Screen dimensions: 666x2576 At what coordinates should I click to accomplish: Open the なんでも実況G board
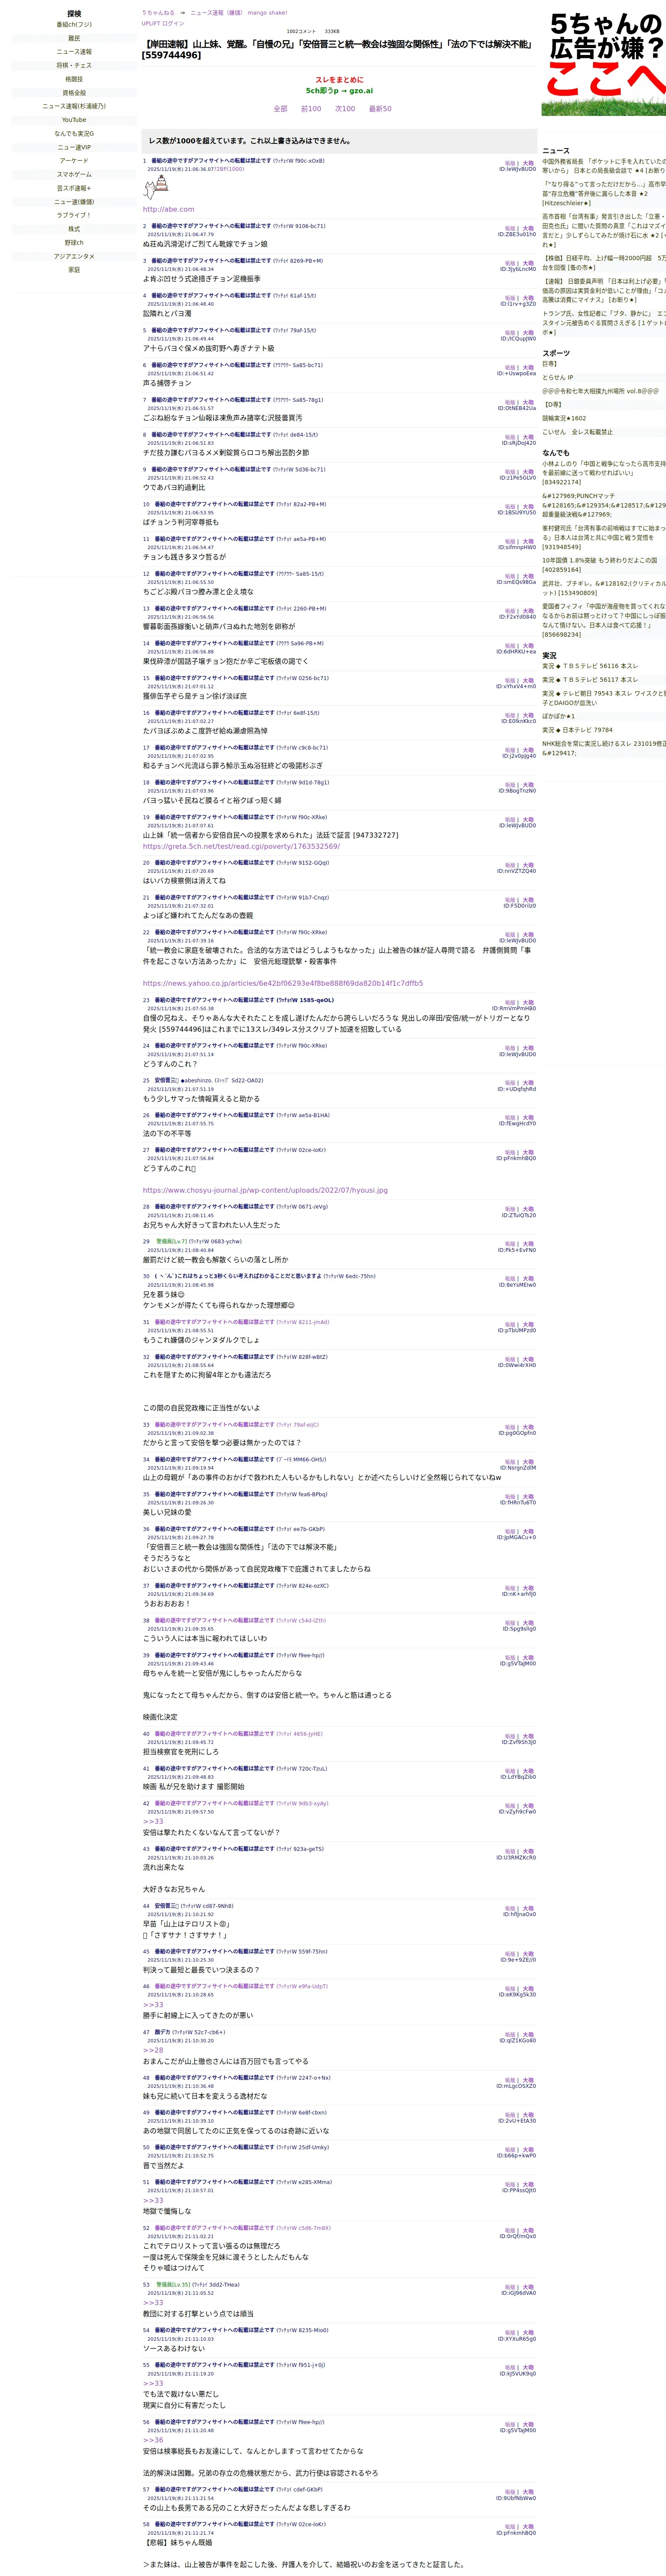point(74,133)
